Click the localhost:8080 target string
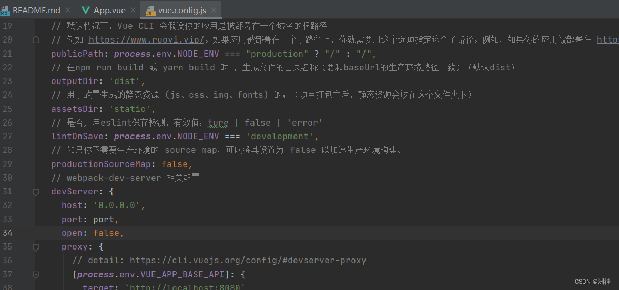This screenshot has height=290, width=619. 185,287
